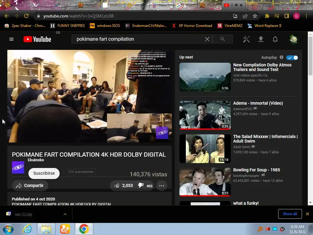Viewport: 313px width, 235px height.
Task: Open the three-dot more actions menu
Action: point(162,186)
